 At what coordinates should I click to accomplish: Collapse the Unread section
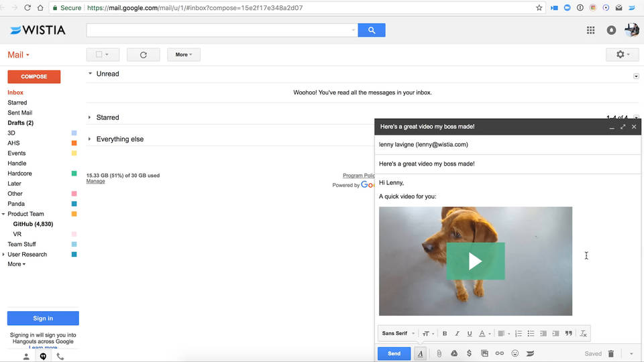[x=90, y=74]
